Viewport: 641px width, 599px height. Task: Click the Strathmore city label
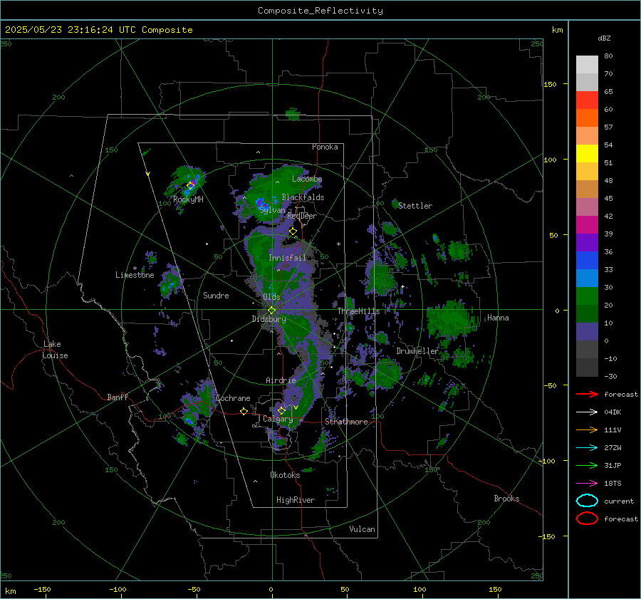coord(346,422)
